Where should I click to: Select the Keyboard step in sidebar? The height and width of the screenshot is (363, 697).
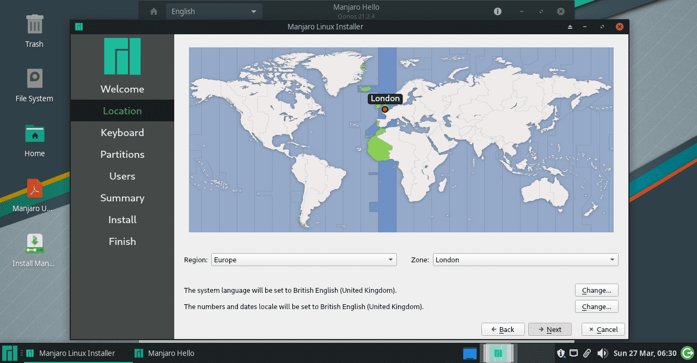(x=123, y=133)
